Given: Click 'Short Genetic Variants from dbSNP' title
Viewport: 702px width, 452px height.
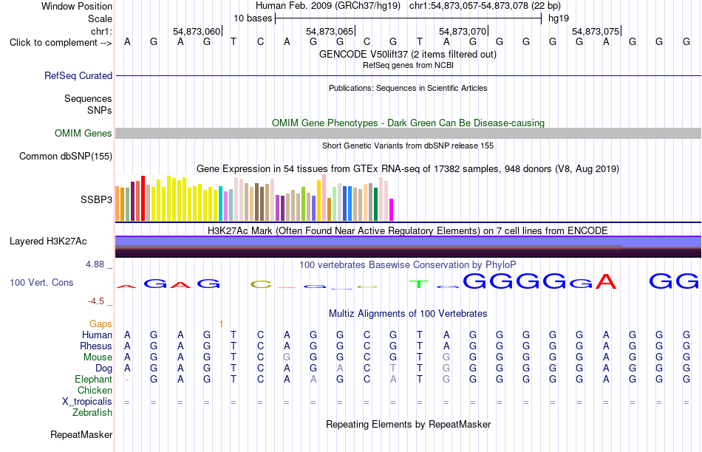Looking at the screenshot, I should tap(408, 146).
